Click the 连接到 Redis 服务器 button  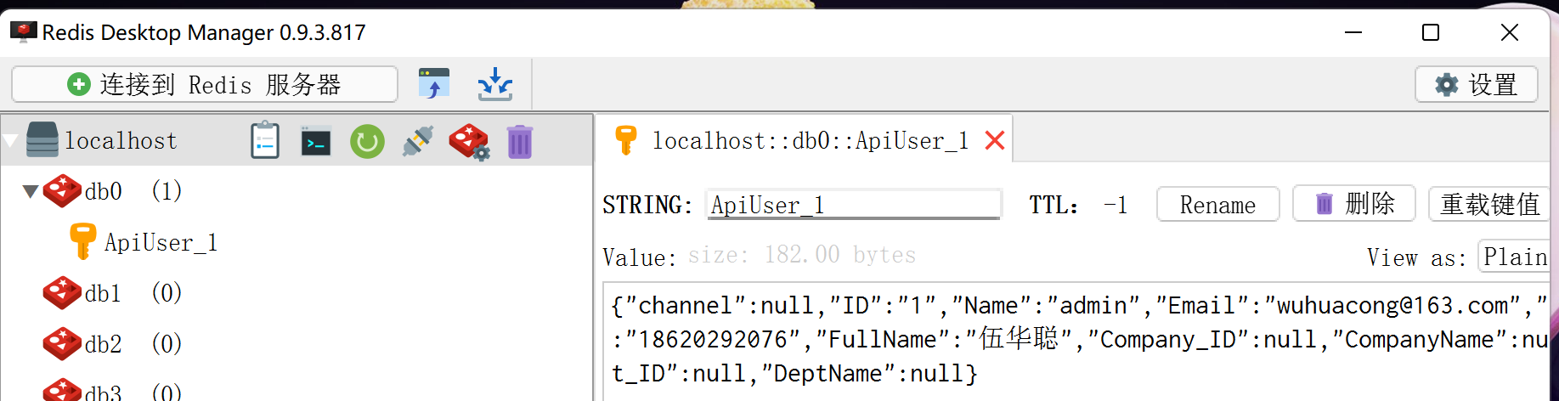pyautogui.click(x=205, y=84)
